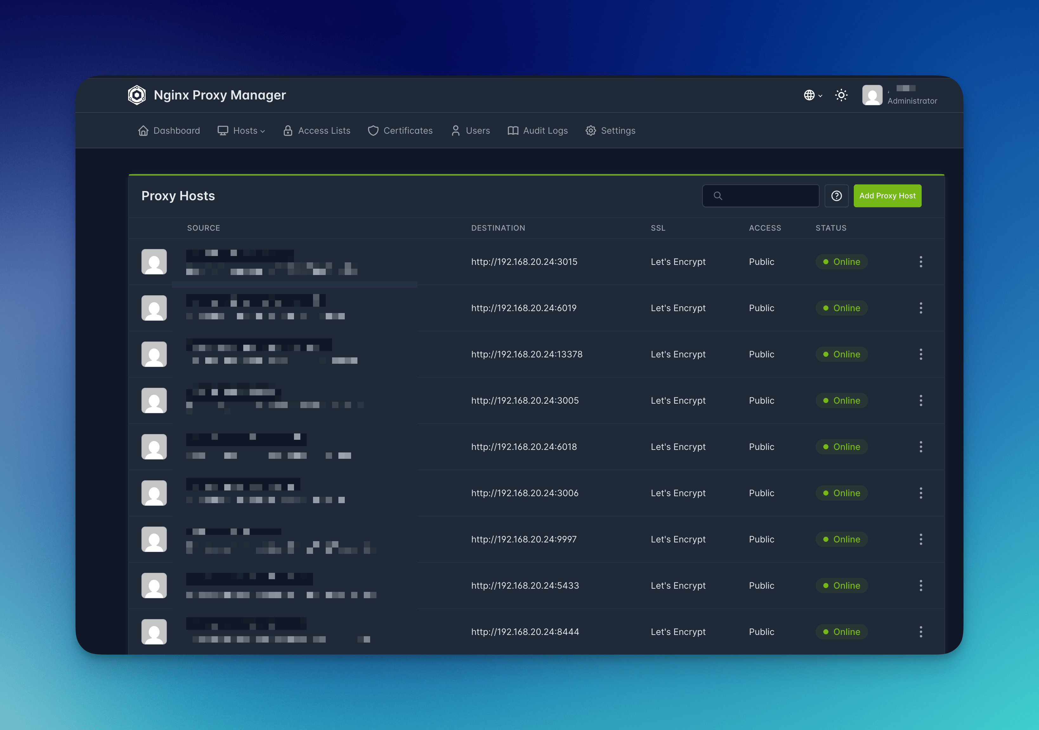Open the language globe dropdown
This screenshot has height=730, width=1039.
pyautogui.click(x=813, y=95)
